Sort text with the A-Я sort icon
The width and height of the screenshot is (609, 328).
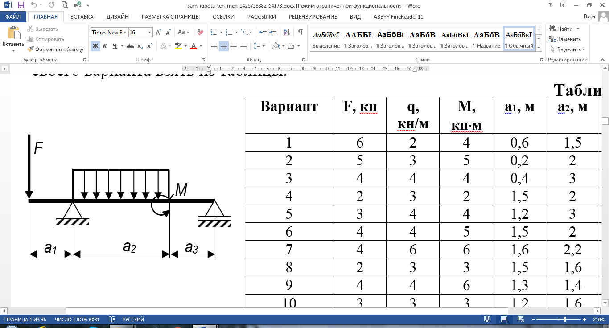point(286,32)
